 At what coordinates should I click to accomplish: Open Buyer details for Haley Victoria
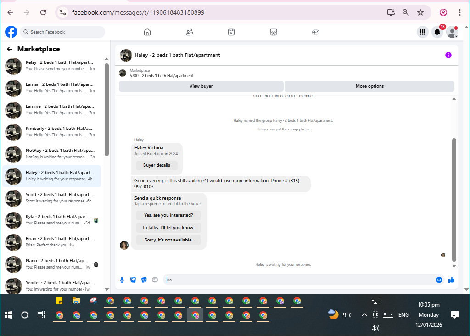[157, 165]
